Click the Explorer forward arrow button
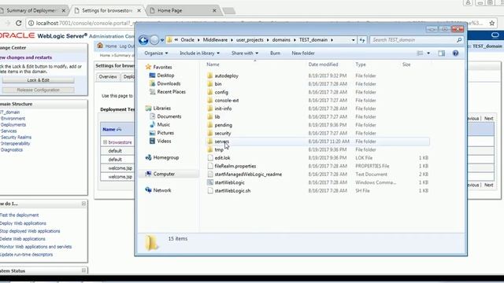Viewport: 504px width, 283px height. tap(154, 40)
